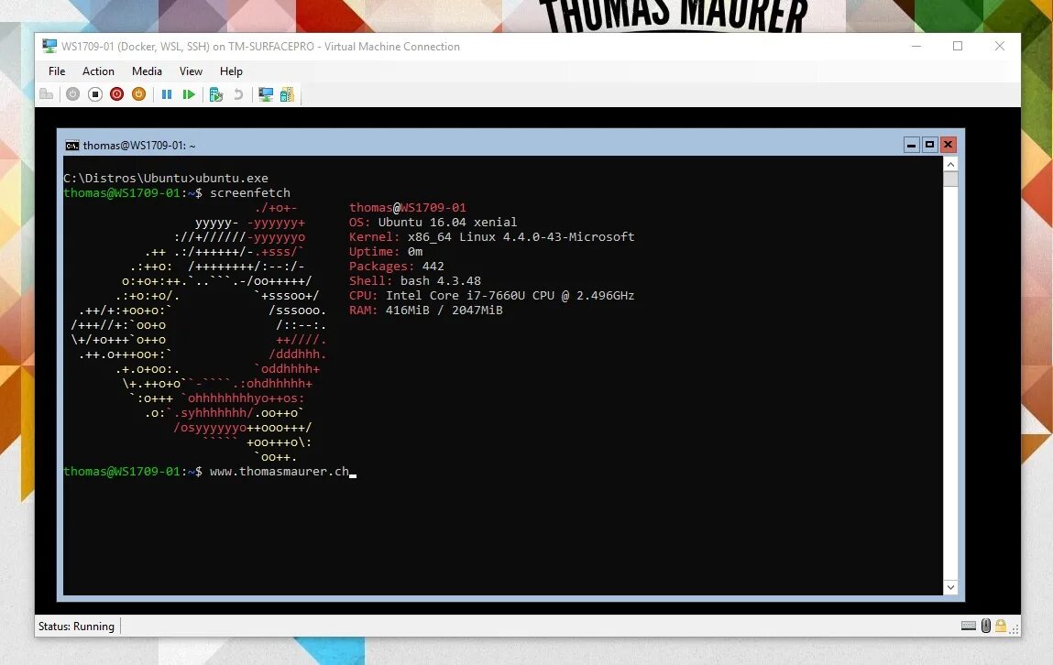The image size is (1053, 665).
Task: Click the 'www.thomasmaurer.ch' command line text
Action: pyautogui.click(x=280, y=472)
